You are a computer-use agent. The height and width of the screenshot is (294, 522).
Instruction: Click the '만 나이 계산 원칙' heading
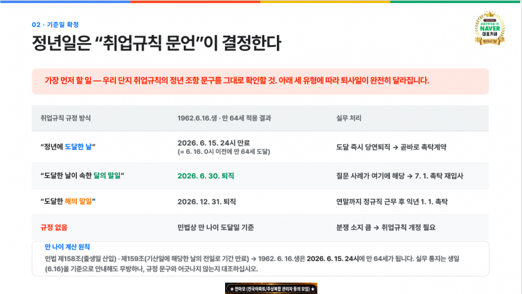click(x=68, y=246)
